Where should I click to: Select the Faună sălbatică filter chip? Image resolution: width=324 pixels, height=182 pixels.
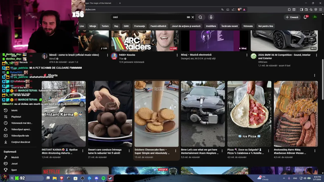(158, 26)
